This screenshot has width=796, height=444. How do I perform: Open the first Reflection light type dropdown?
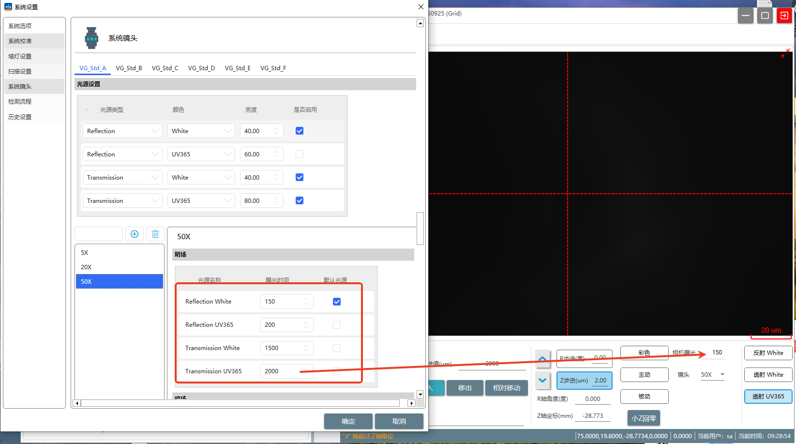(122, 131)
